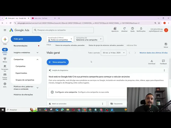Collapse Campanhas section chevron
Viewport: 171px width, 128px height.
tap(37, 59)
